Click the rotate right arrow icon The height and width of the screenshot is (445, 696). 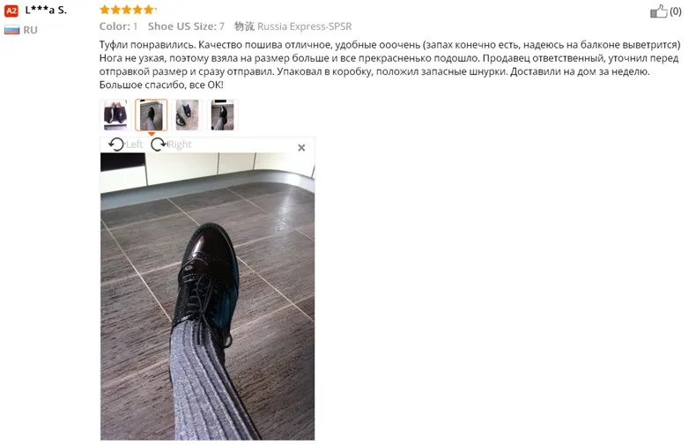[159, 145]
